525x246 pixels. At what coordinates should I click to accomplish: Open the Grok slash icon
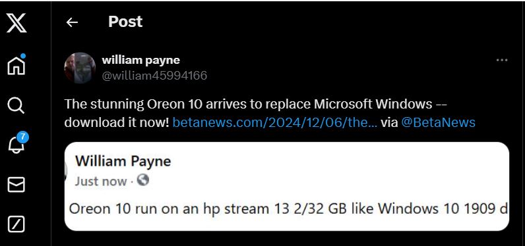pyautogui.click(x=16, y=224)
